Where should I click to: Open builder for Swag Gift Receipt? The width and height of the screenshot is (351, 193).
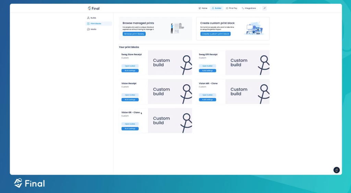click(207, 66)
